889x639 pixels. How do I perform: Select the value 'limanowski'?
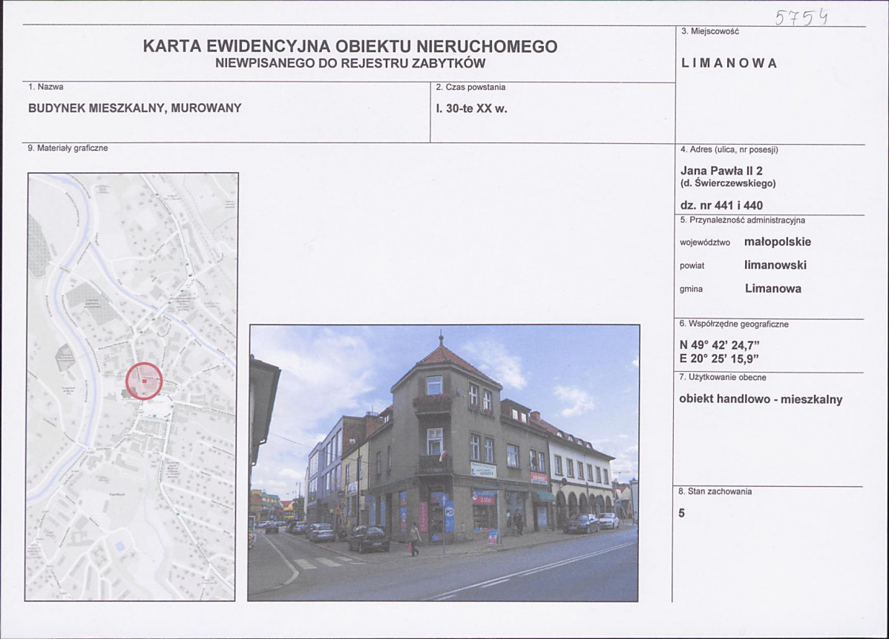[775, 265]
